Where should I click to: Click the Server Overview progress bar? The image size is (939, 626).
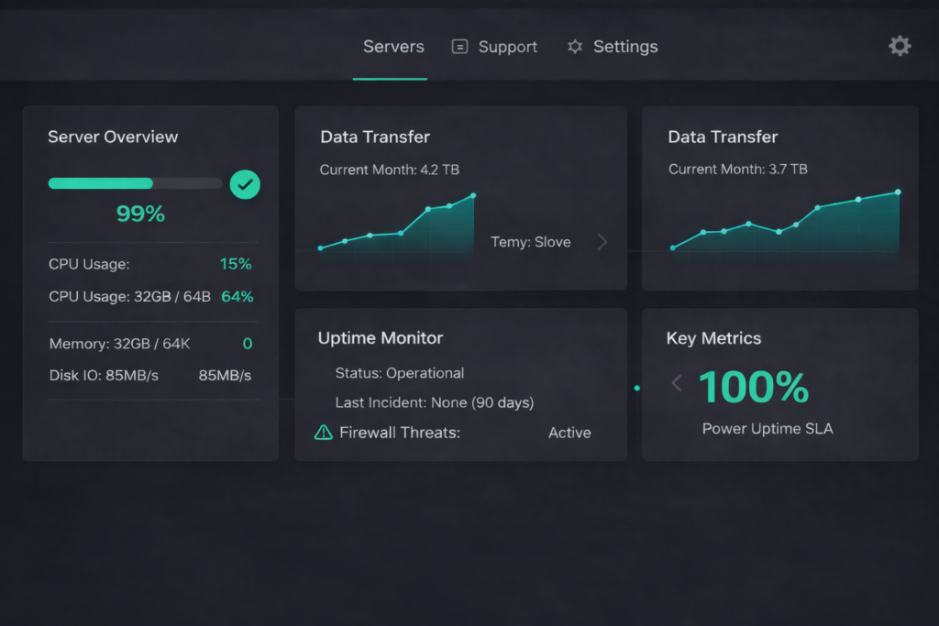[135, 183]
